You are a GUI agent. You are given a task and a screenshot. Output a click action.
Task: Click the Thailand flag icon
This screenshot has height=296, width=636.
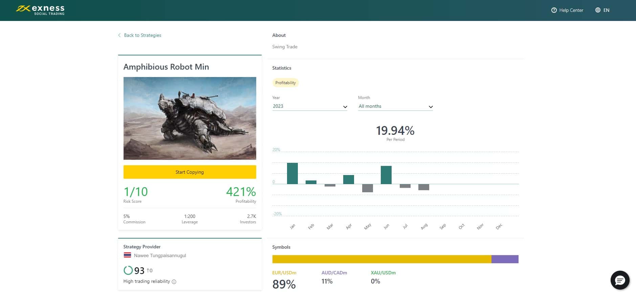point(127,255)
